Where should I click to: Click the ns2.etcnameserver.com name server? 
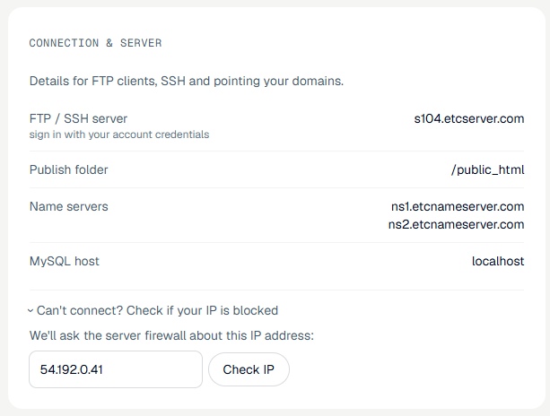coord(456,224)
